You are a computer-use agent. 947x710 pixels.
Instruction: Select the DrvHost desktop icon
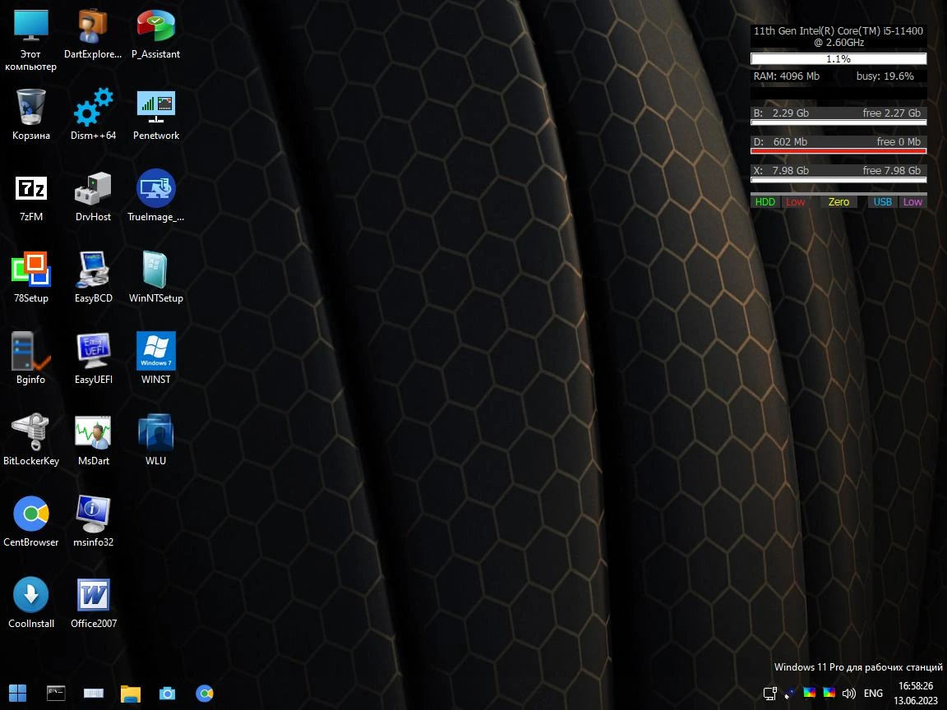click(x=93, y=196)
